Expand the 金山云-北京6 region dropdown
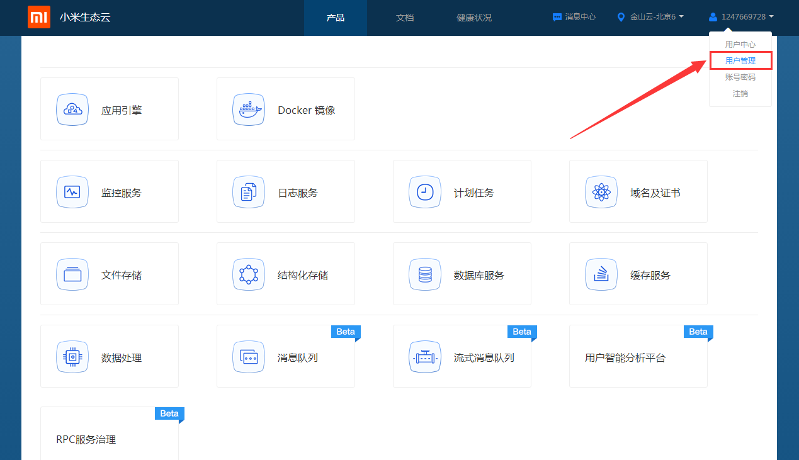The width and height of the screenshot is (799, 460). 652,17
